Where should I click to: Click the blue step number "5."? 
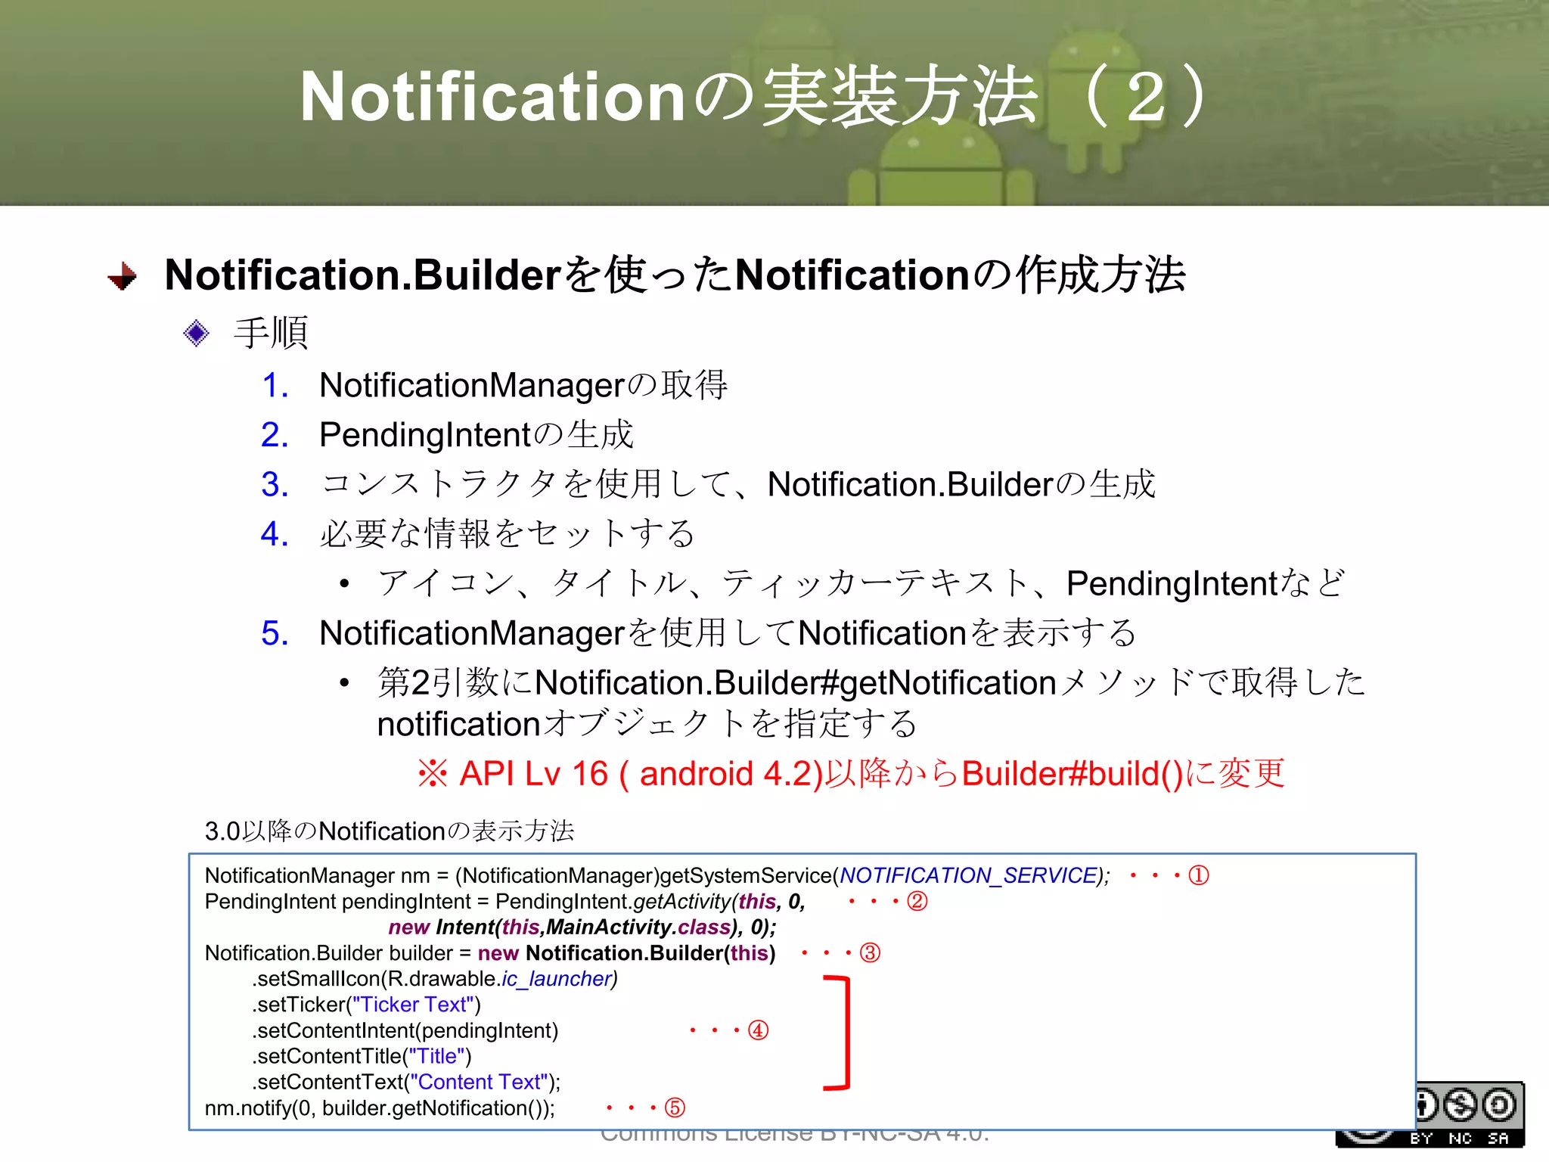pyautogui.click(x=275, y=633)
